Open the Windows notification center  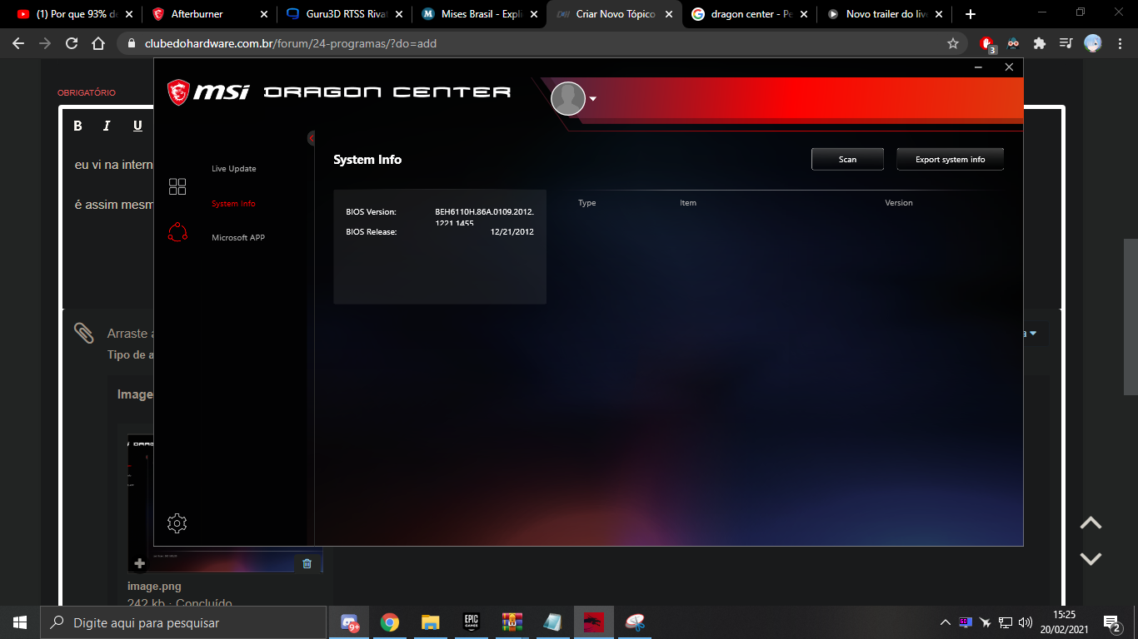pos(1111,622)
